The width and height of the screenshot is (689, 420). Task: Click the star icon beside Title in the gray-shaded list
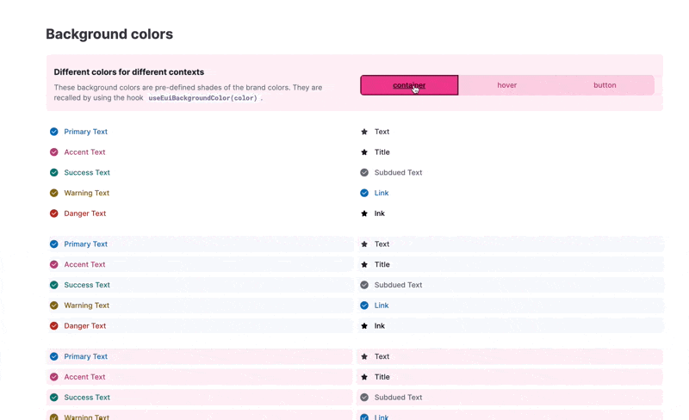point(364,264)
